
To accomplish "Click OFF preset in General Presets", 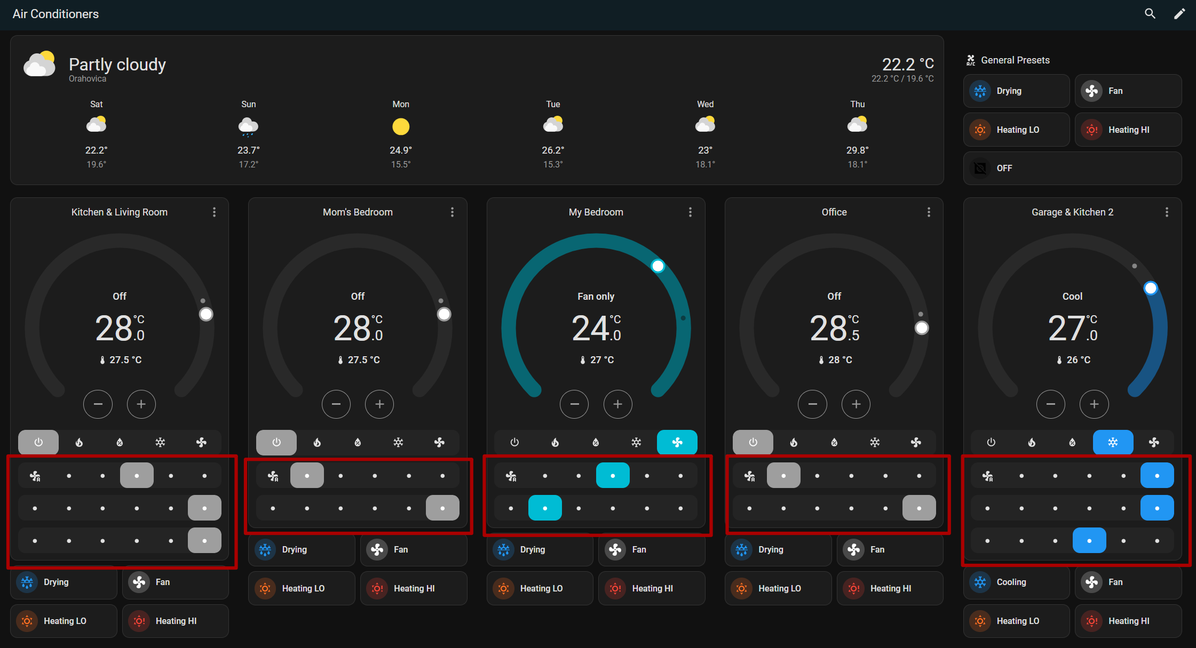I will (1073, 169).
